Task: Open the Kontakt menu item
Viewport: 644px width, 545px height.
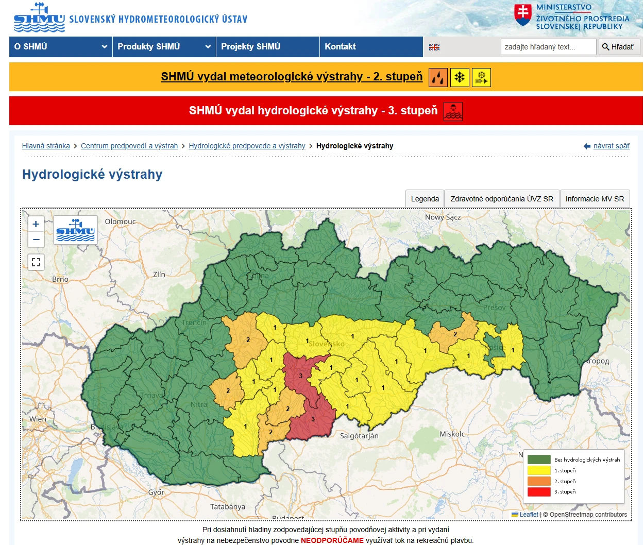Action: [340, 47]
